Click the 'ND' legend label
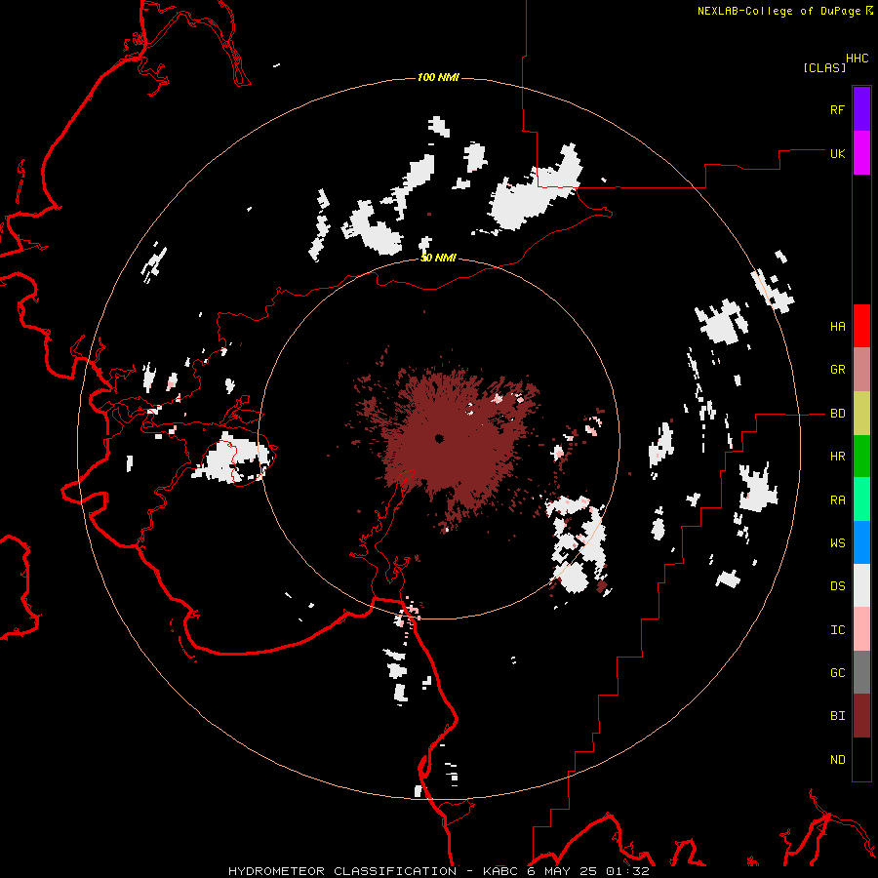 coord(837,760)
